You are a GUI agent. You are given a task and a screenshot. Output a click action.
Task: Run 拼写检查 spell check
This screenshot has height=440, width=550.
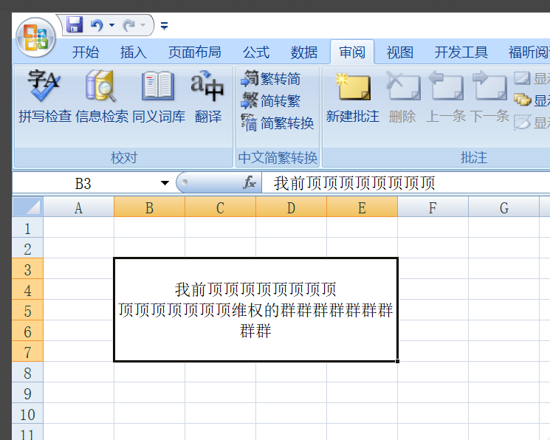pos(45,97)
